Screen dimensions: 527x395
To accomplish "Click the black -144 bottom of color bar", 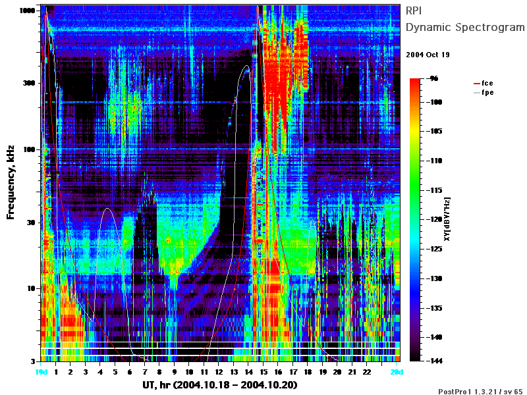I will pyautogui.click(x=415, y=358).
